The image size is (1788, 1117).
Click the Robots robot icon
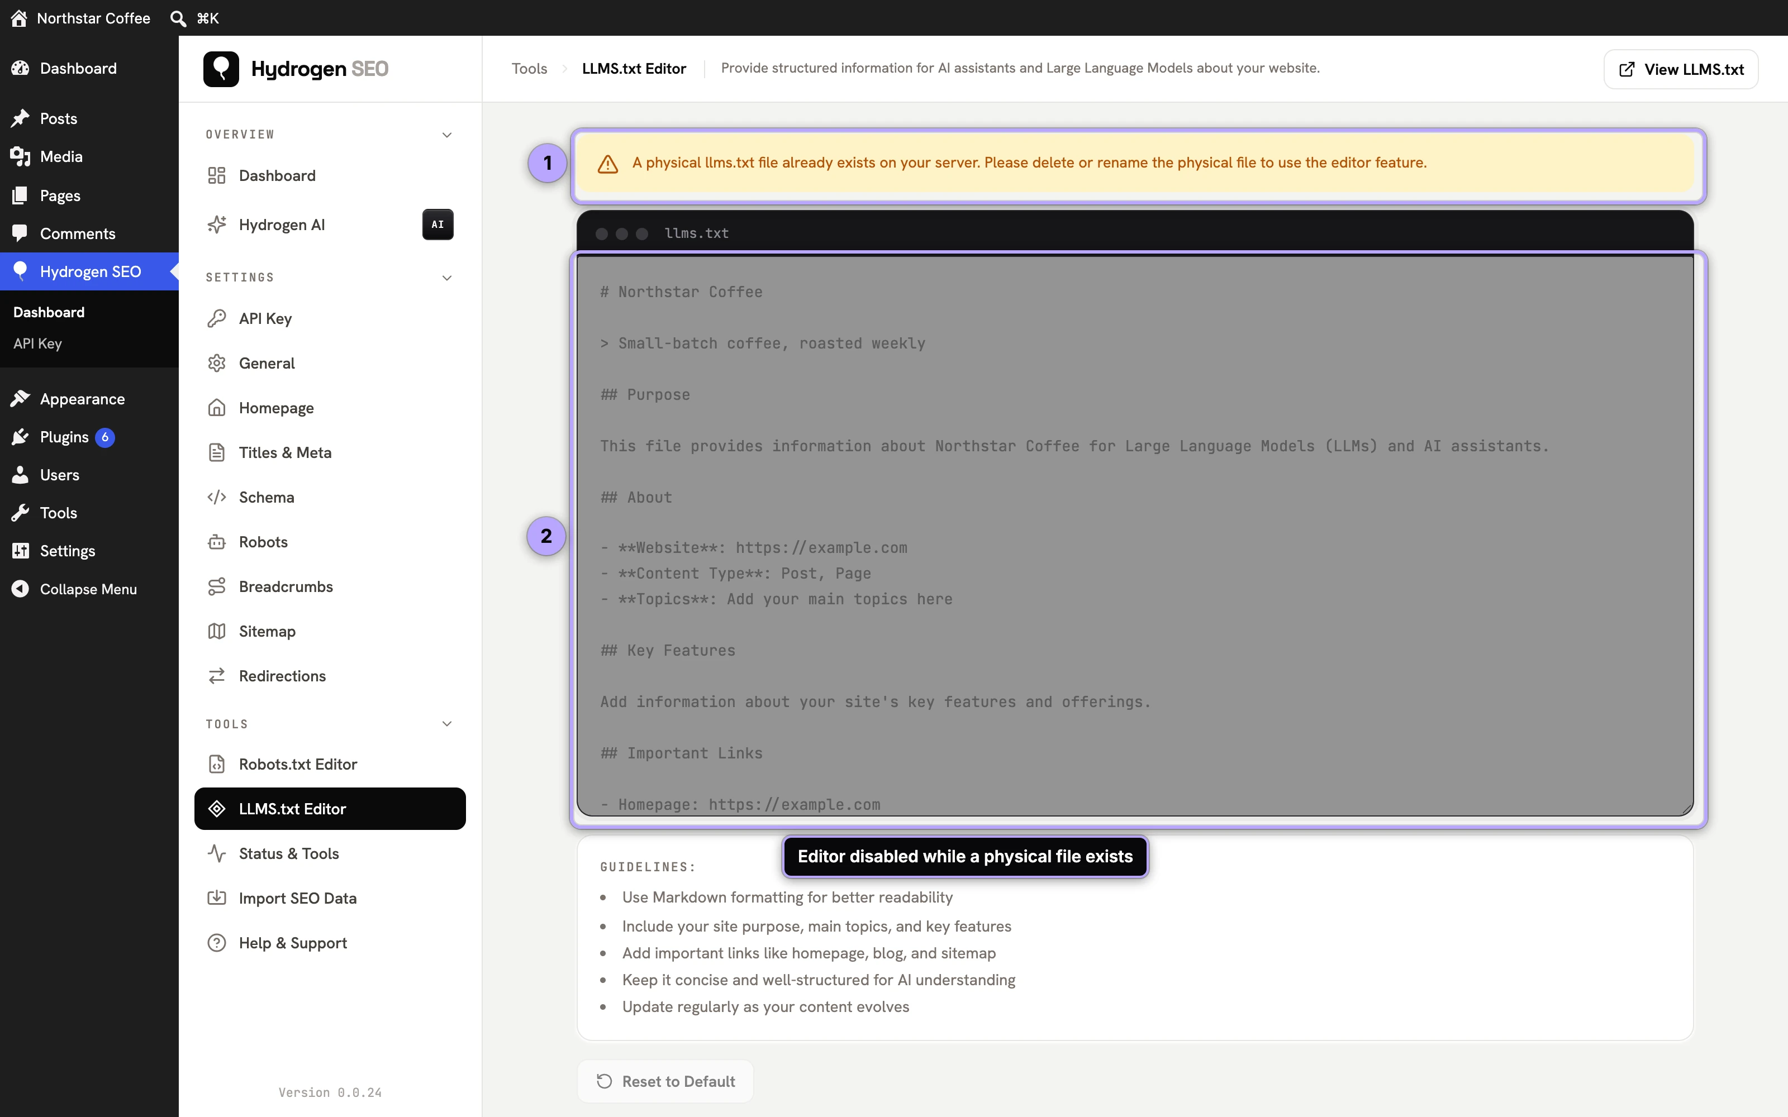[x=216, y=542]
